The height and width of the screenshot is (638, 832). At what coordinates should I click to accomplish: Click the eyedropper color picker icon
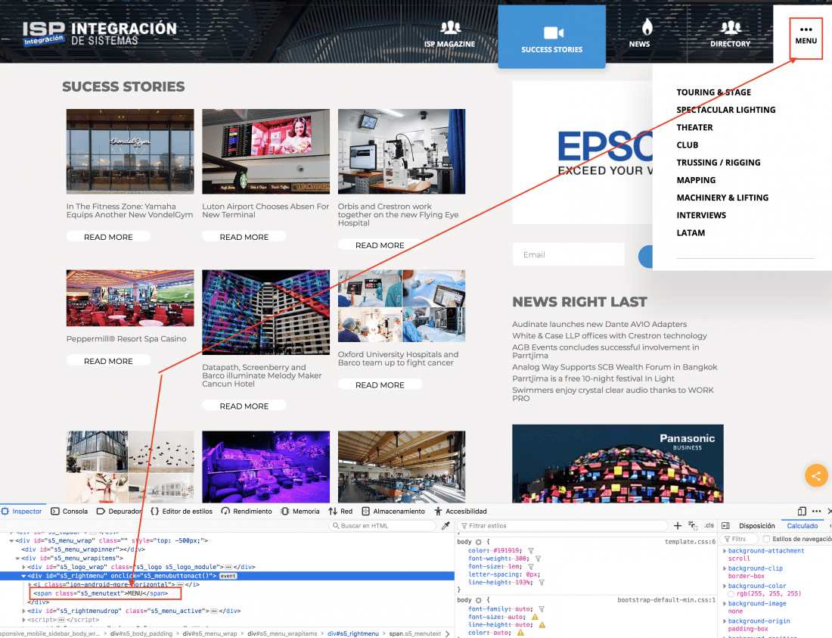point(445,525)
